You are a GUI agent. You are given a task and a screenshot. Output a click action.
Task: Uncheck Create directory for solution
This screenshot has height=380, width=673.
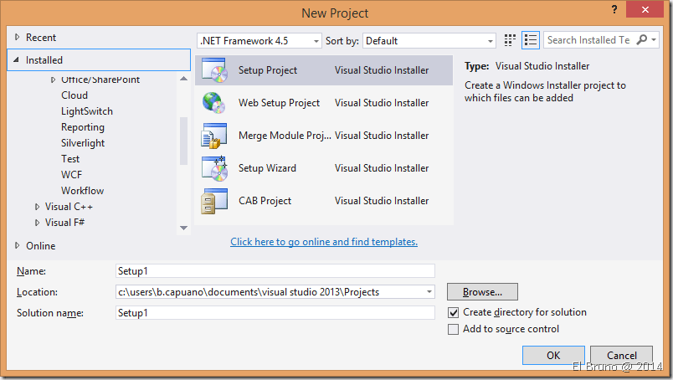(454, 312)
